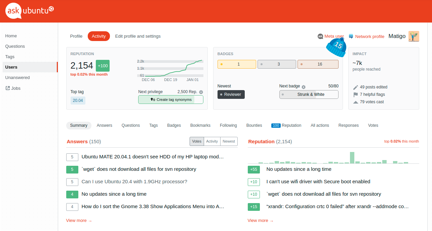Open answer about Gnome 3.38 Show Applications
The image size is (432, 231).
(153, 206)
